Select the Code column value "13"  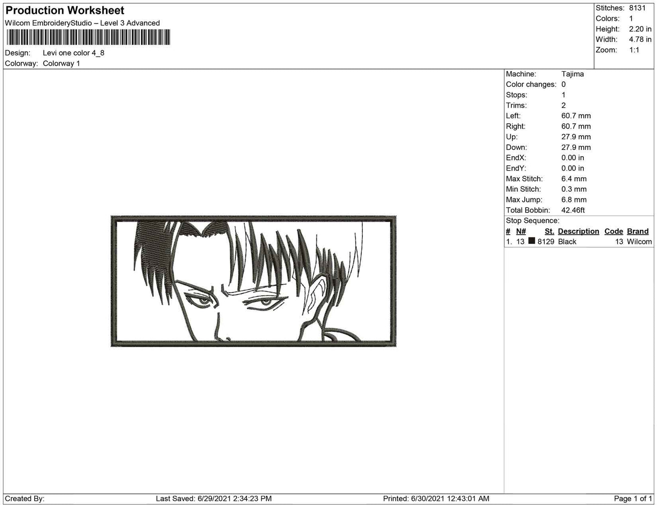619,242
